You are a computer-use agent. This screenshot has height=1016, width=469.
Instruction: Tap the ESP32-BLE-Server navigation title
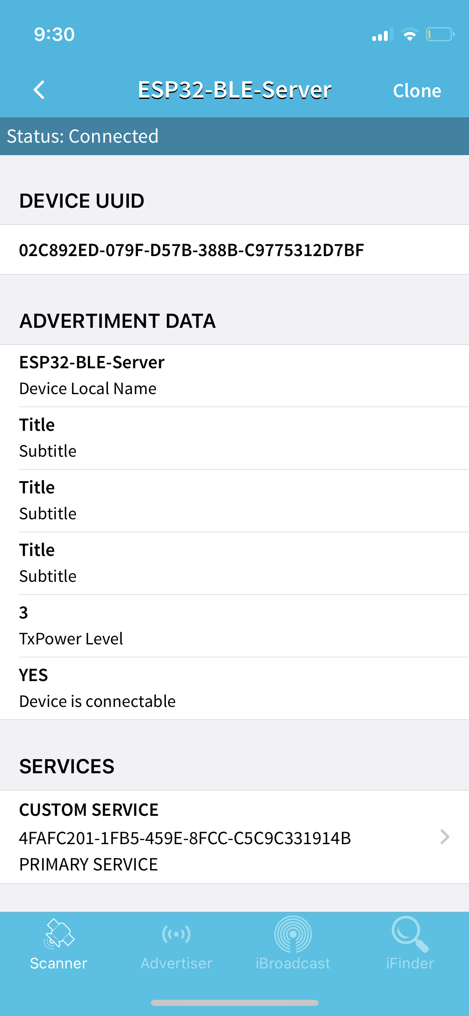[x=235, y=90]
